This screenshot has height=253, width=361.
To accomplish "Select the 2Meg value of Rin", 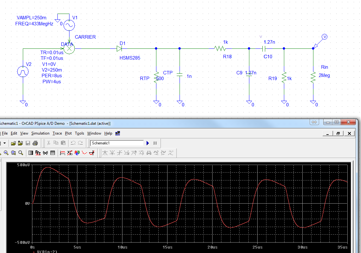I will (324, 75).
